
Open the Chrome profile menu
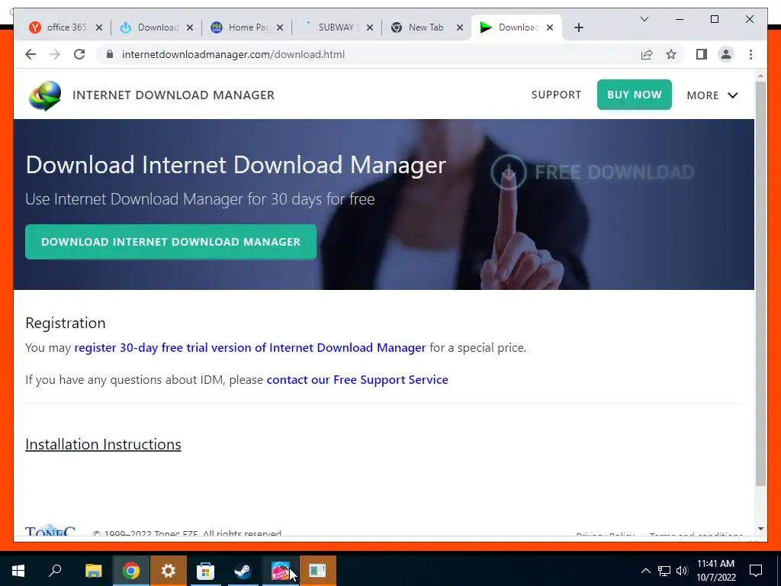coord(726,54)
